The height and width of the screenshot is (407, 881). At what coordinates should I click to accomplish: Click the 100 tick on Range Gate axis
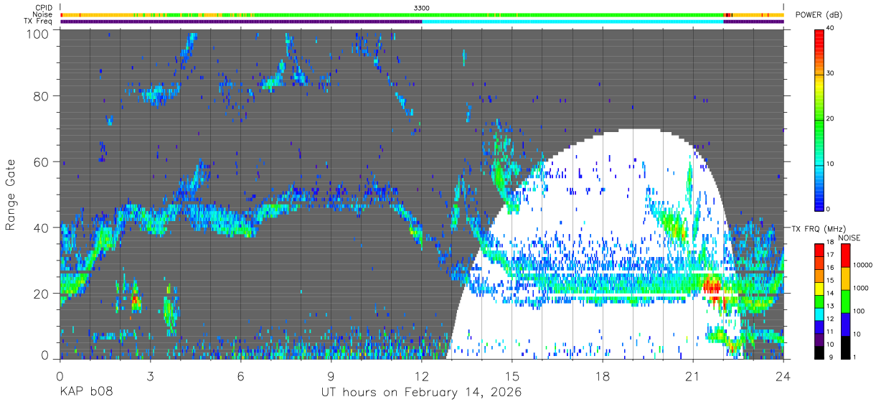click(39, 34)
